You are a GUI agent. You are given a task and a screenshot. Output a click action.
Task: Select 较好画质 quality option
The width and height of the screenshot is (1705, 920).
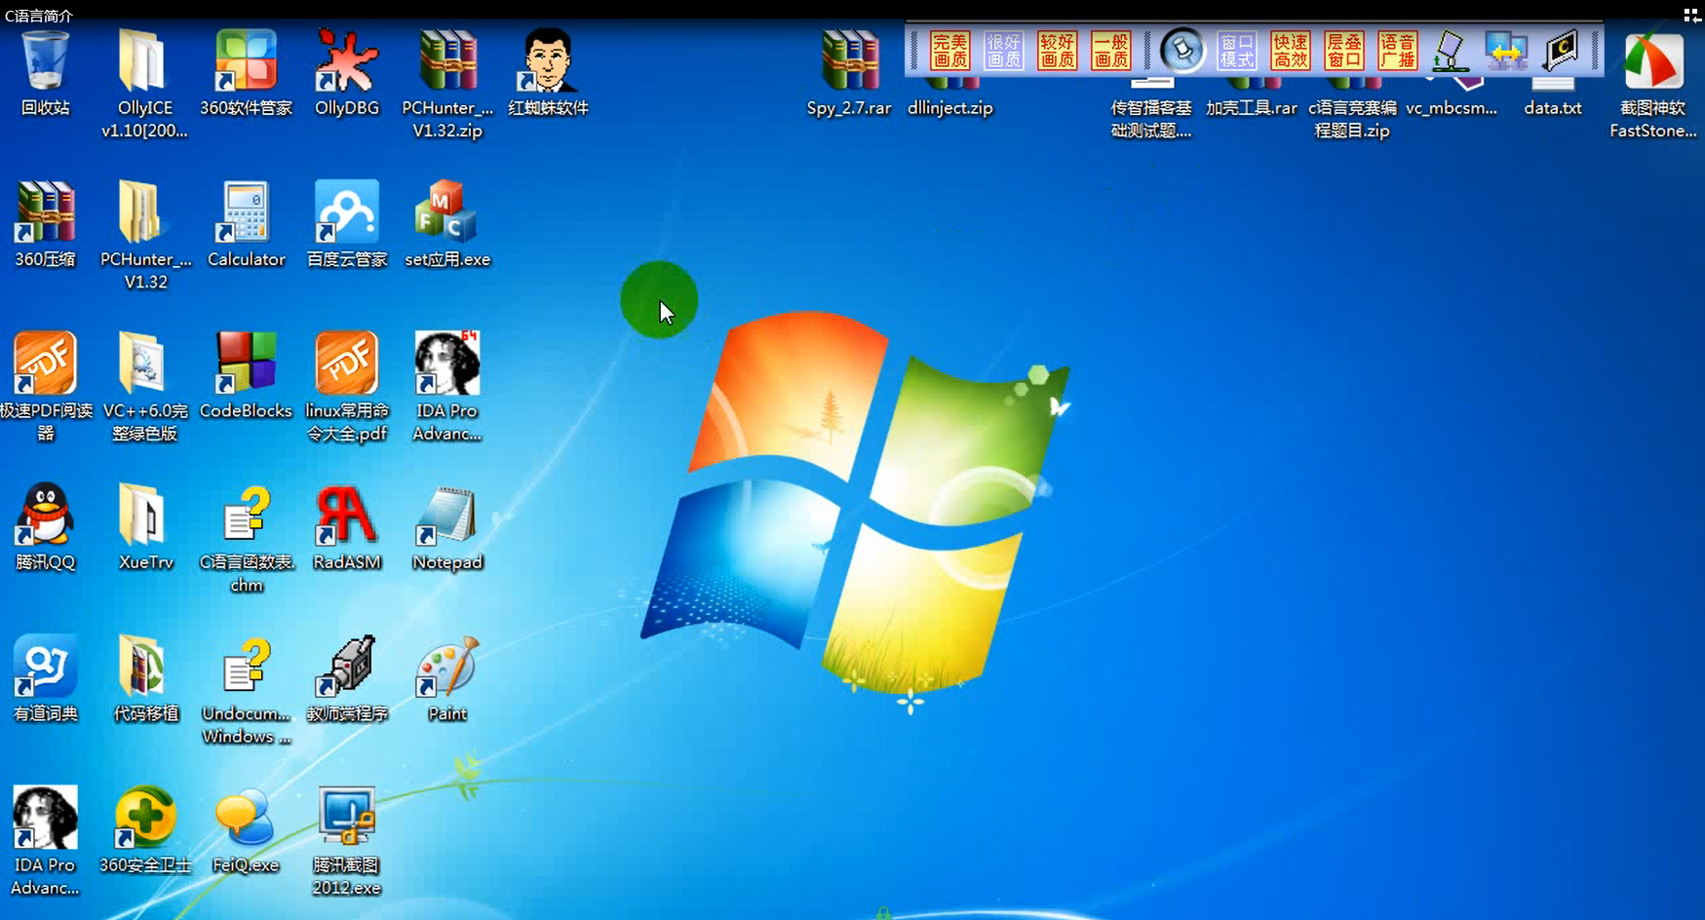(1057, 51)
